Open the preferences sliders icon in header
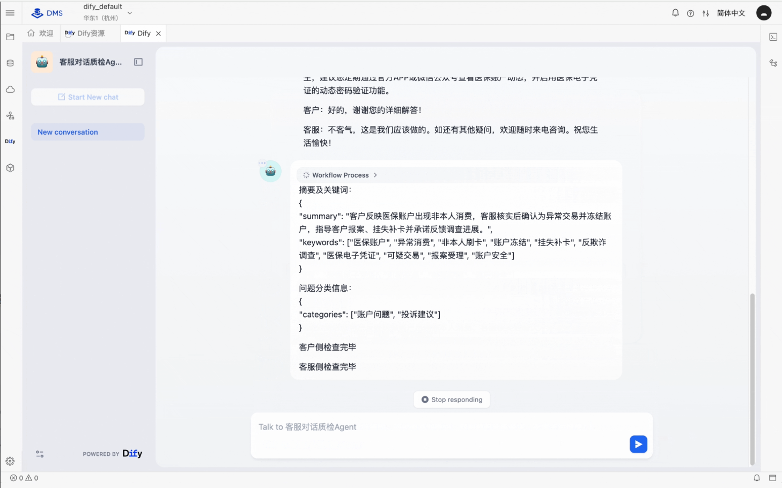Image resolution: width=782 pixels, height=488 pixels. (706, 13)
